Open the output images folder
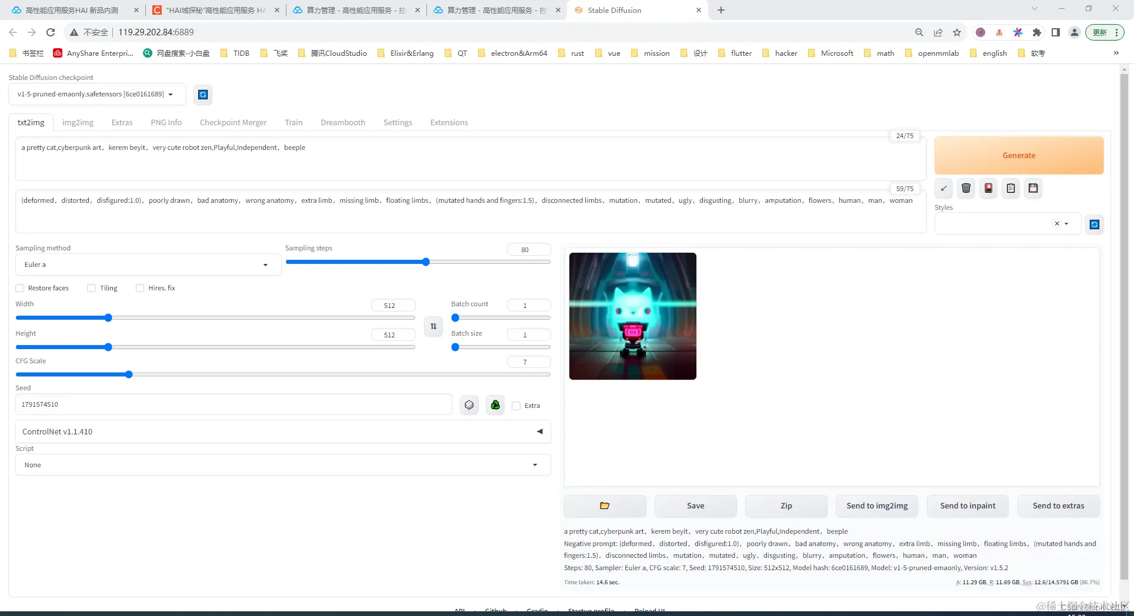This screenshot has height=616, width=1134. tap(605, 505)
